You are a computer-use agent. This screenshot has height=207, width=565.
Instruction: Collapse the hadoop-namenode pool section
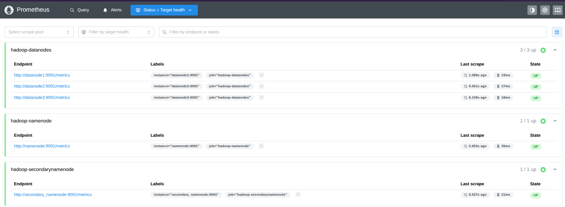point(555,121)
